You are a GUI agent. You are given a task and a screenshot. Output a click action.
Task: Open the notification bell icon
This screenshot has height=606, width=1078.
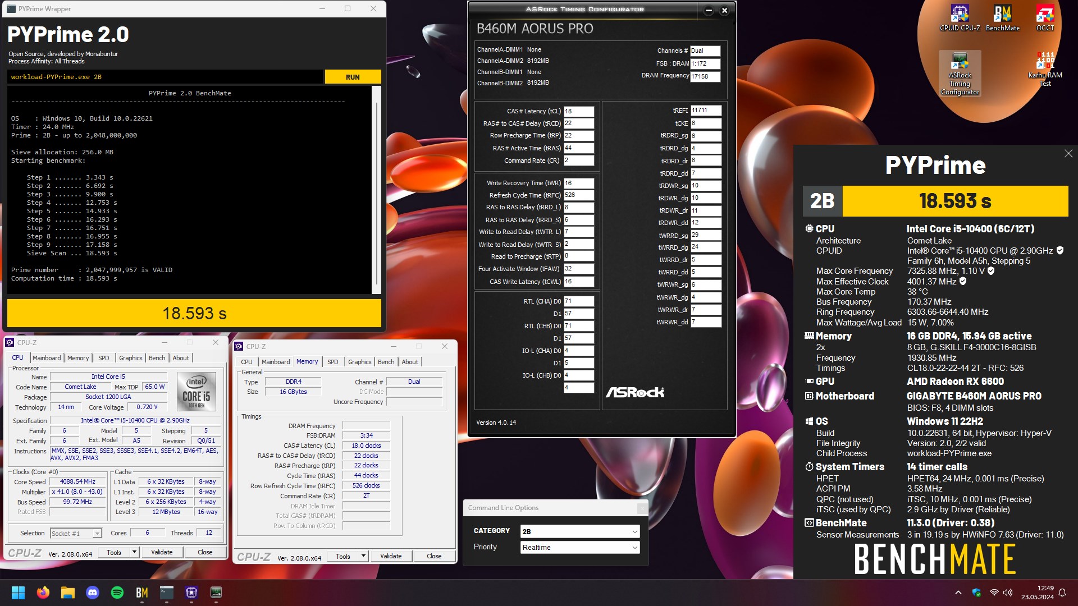click(1062, 593)
